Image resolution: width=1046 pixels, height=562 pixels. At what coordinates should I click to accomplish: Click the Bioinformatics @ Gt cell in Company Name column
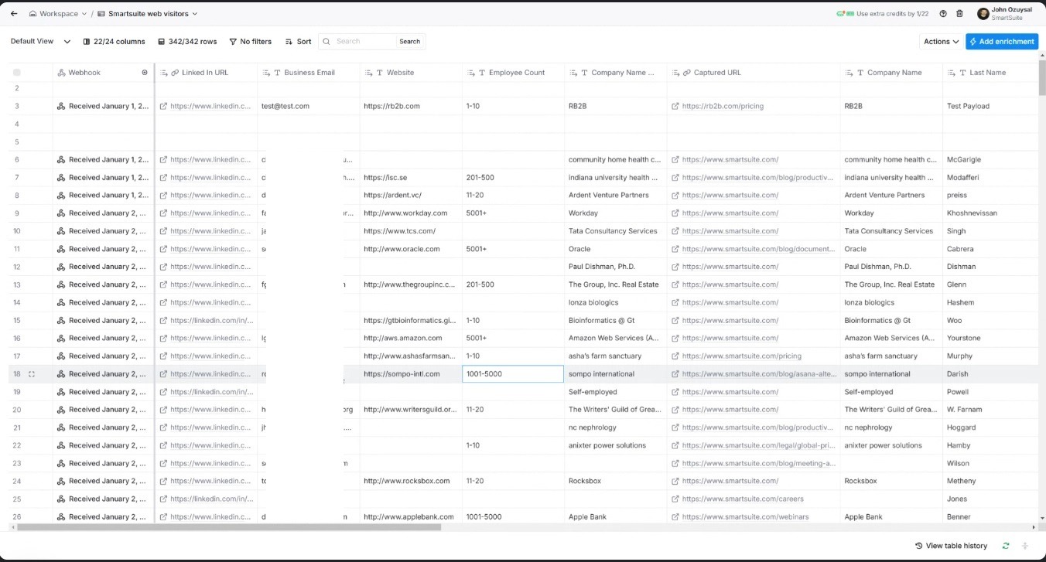click(891, 321)
